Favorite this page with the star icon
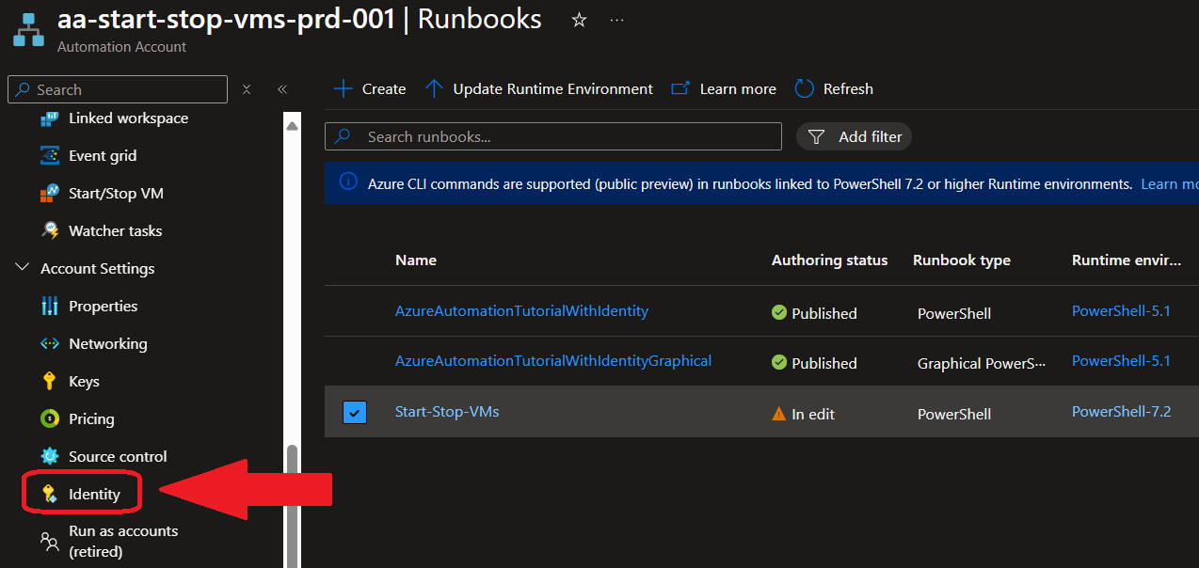Image resolution: width=1199 pixels, height=568 pixels. 580,20
